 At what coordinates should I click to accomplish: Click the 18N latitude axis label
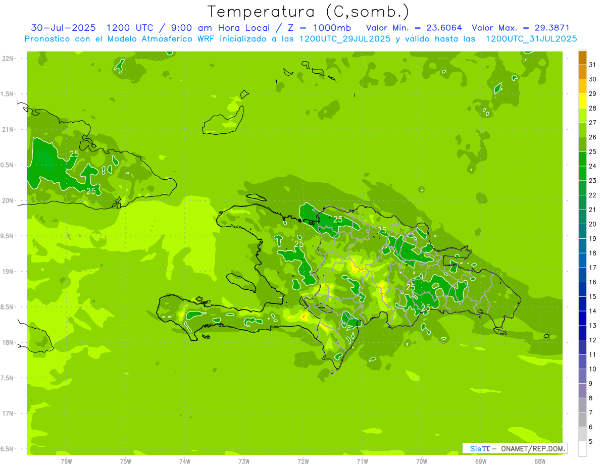(8, 342)
